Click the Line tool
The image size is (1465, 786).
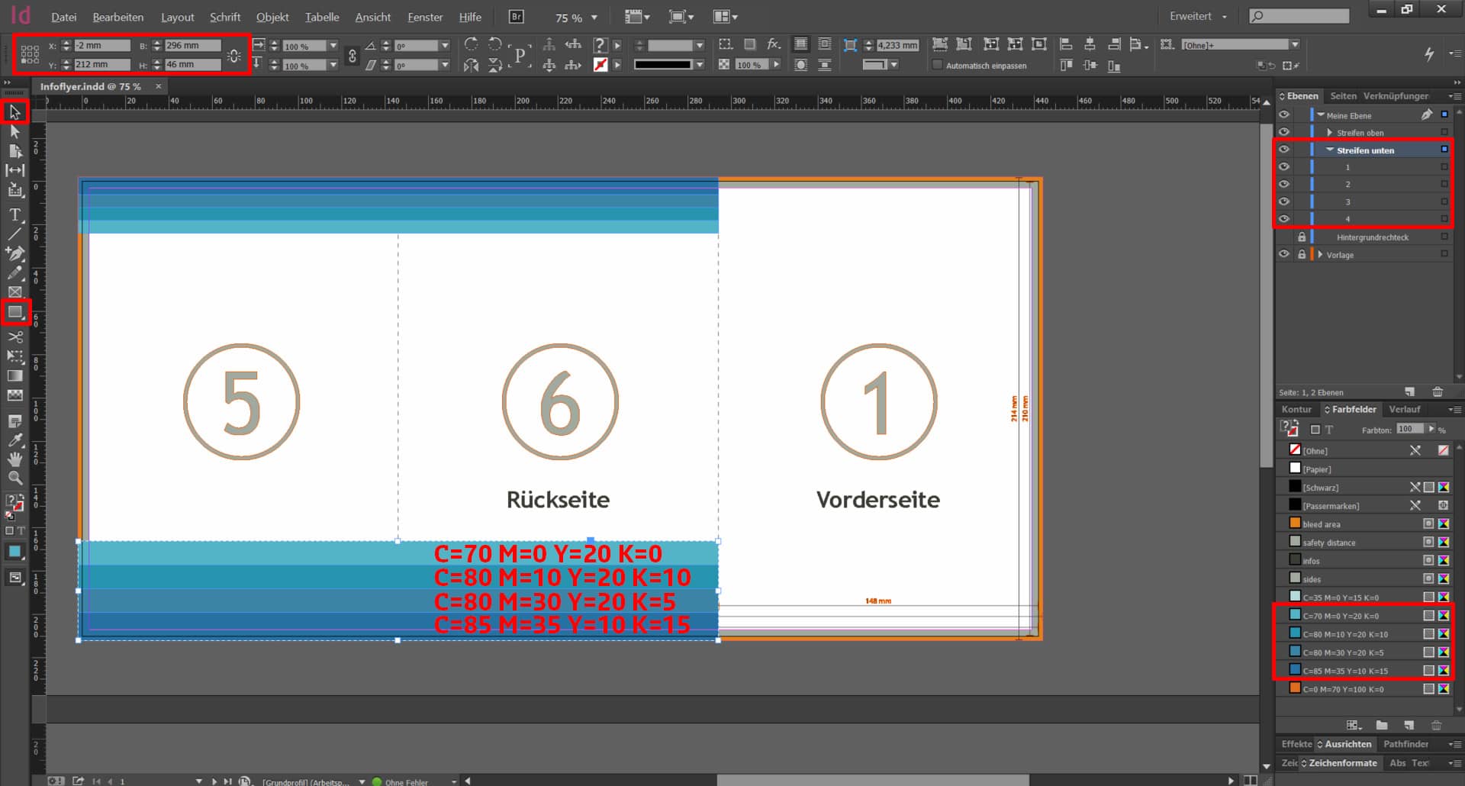click(14, 234)
